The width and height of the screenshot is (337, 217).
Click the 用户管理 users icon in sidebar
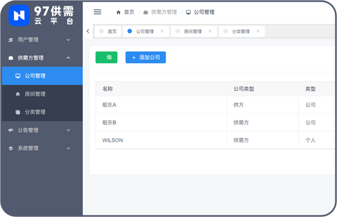(x=11, y=40)
